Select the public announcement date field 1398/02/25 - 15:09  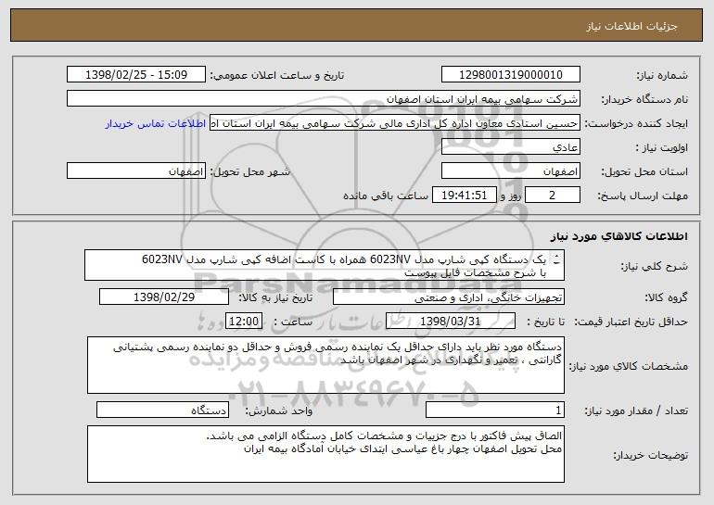pos(136,75)
